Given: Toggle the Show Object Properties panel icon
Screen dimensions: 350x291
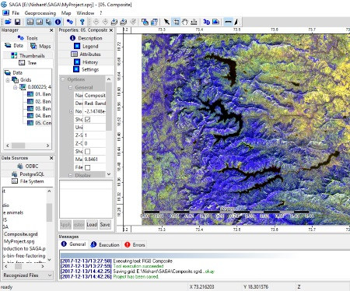Looking at the screenshot, I should coord(40,22).
